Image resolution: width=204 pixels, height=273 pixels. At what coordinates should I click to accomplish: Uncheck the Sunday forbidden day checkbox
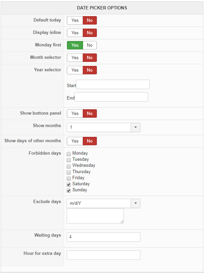coord(69,190)
